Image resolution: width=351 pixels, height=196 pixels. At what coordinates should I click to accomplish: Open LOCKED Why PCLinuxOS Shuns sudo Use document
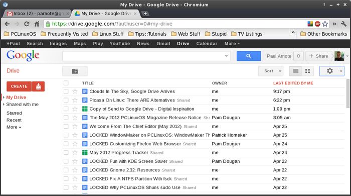[135, 187]
